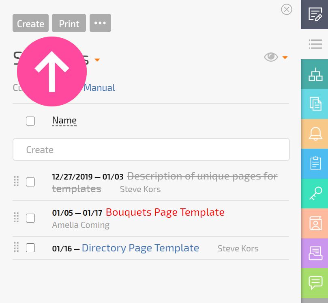This screenshot has height=303, width=328.
Task: Open the notes edit icon in sidebar
Action: pyautogui.click(x=315, y=15)
